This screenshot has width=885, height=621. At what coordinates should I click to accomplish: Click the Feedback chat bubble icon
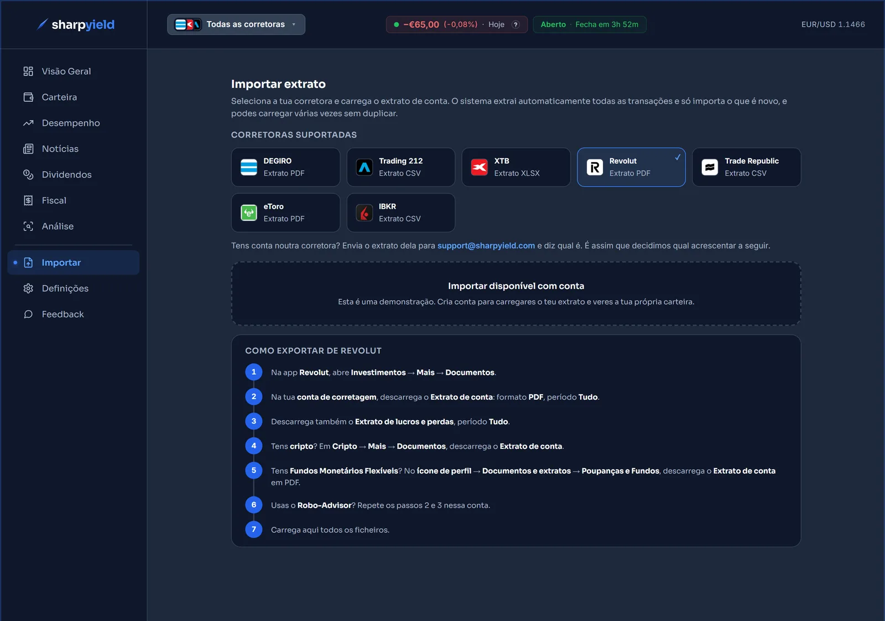pyautogui.click(x=28, y=314)
